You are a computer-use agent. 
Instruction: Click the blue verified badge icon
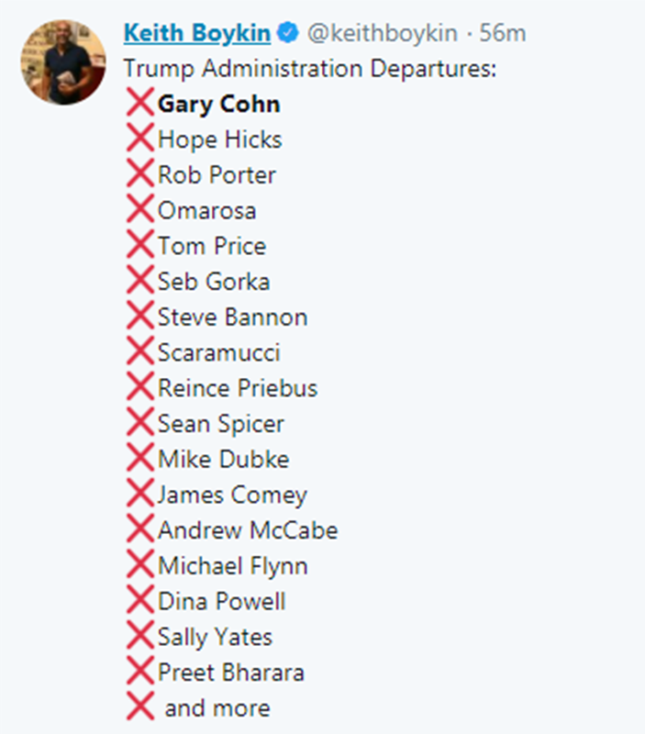click(288, 34)
